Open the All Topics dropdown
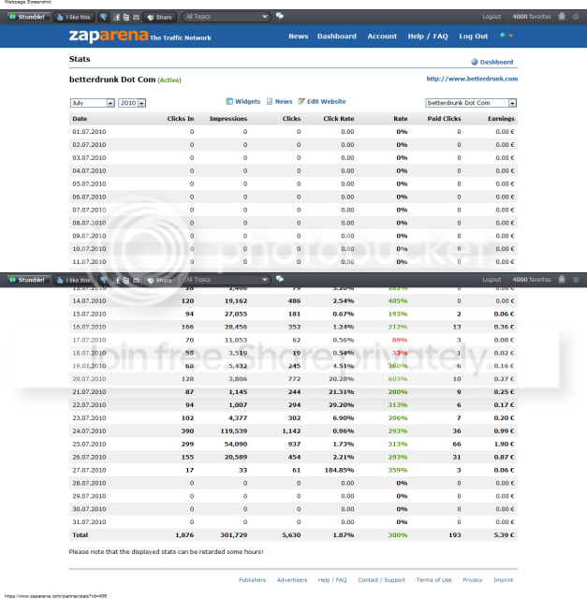 point(226,17)
